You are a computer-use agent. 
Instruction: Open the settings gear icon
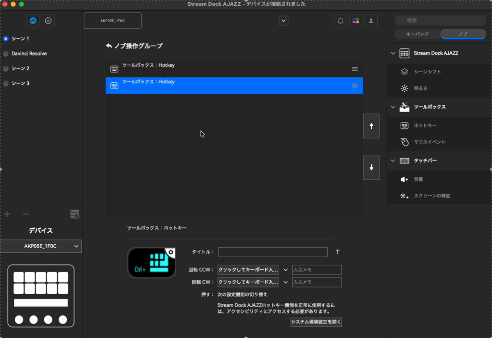click(48, 21)
